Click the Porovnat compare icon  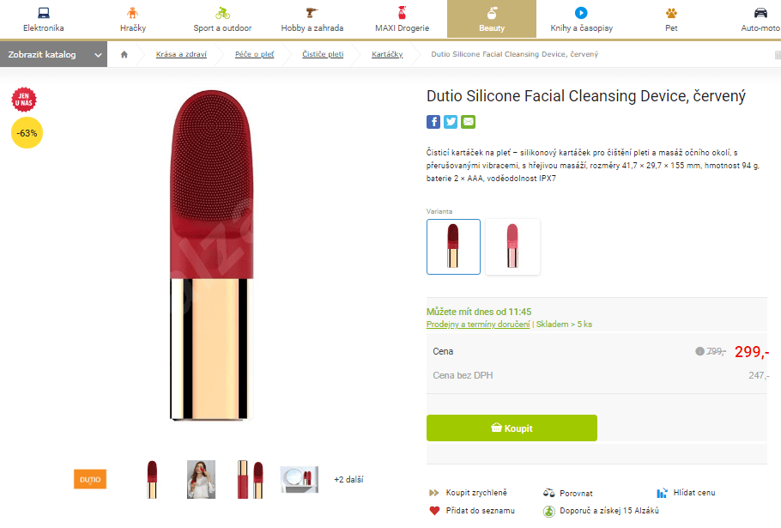tap(549, 493)
